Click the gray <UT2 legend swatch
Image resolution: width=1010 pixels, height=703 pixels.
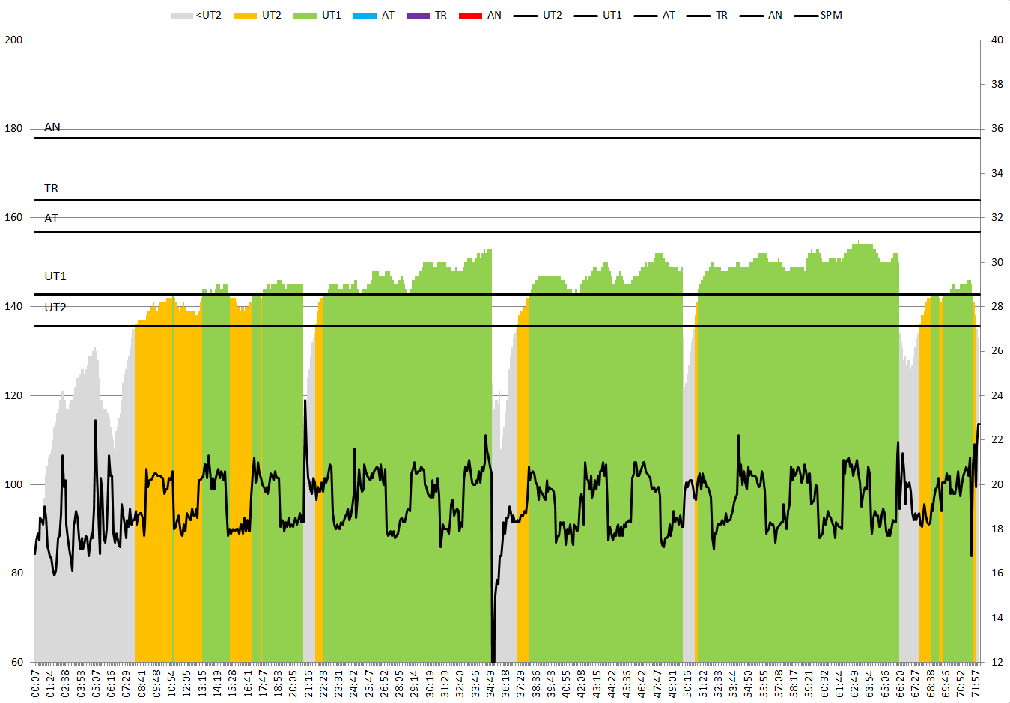pos(182,16)
